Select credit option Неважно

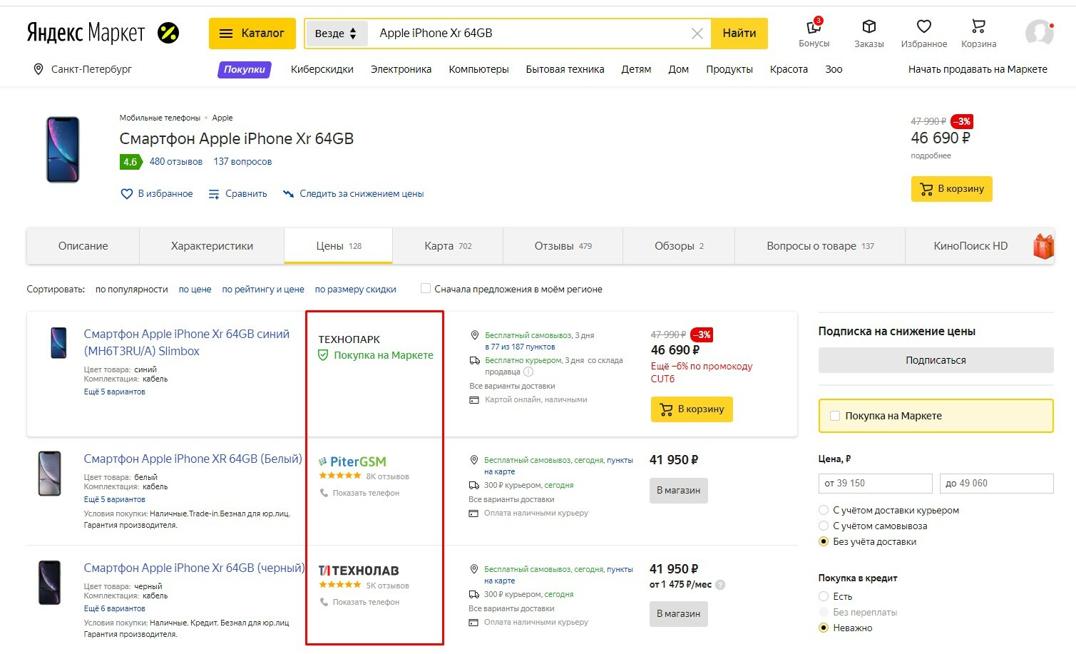pyautogui.click(x=824, y=628)
